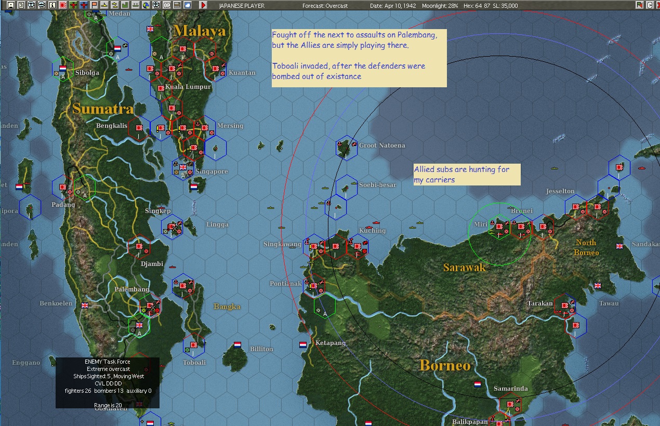Click the 'Malaya' region label
660x426 pixels.
tap(200, 31)
